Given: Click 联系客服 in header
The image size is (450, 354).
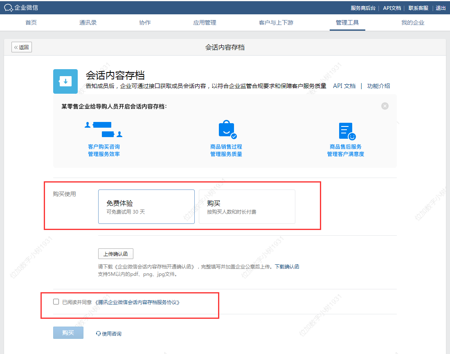Looking at the screenshot, I should (x=418, y=8).
